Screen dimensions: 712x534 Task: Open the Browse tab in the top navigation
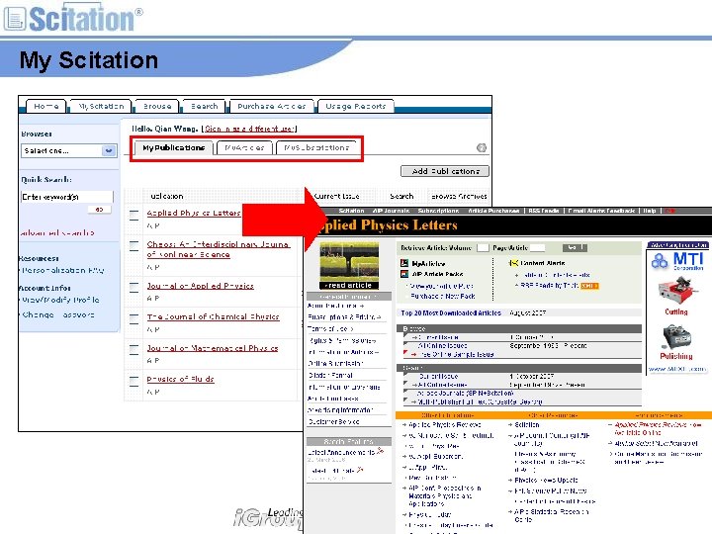pyautogui.click(x=157, y=106)
